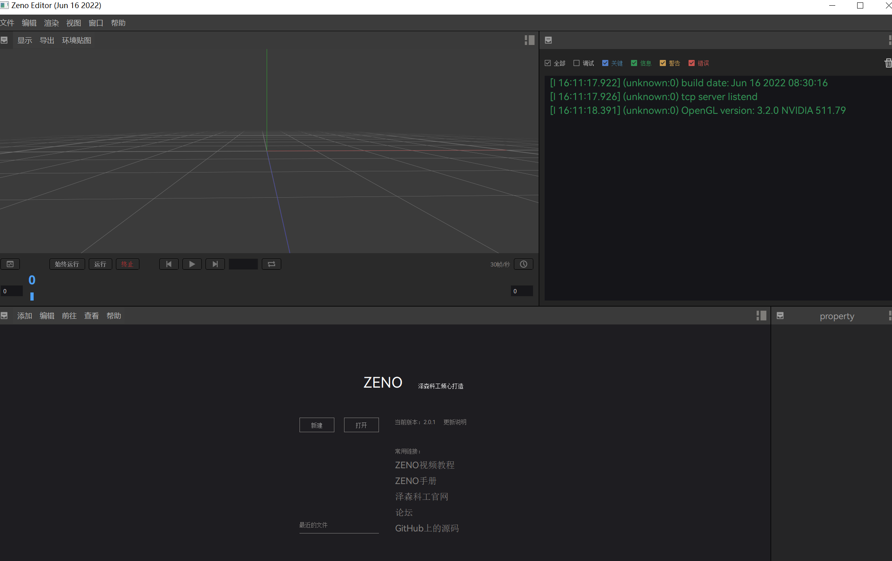This screenshot has height=561, width=892.
Task: Open the GitHub上的源码 link
Action: click(x=427, y=528)
